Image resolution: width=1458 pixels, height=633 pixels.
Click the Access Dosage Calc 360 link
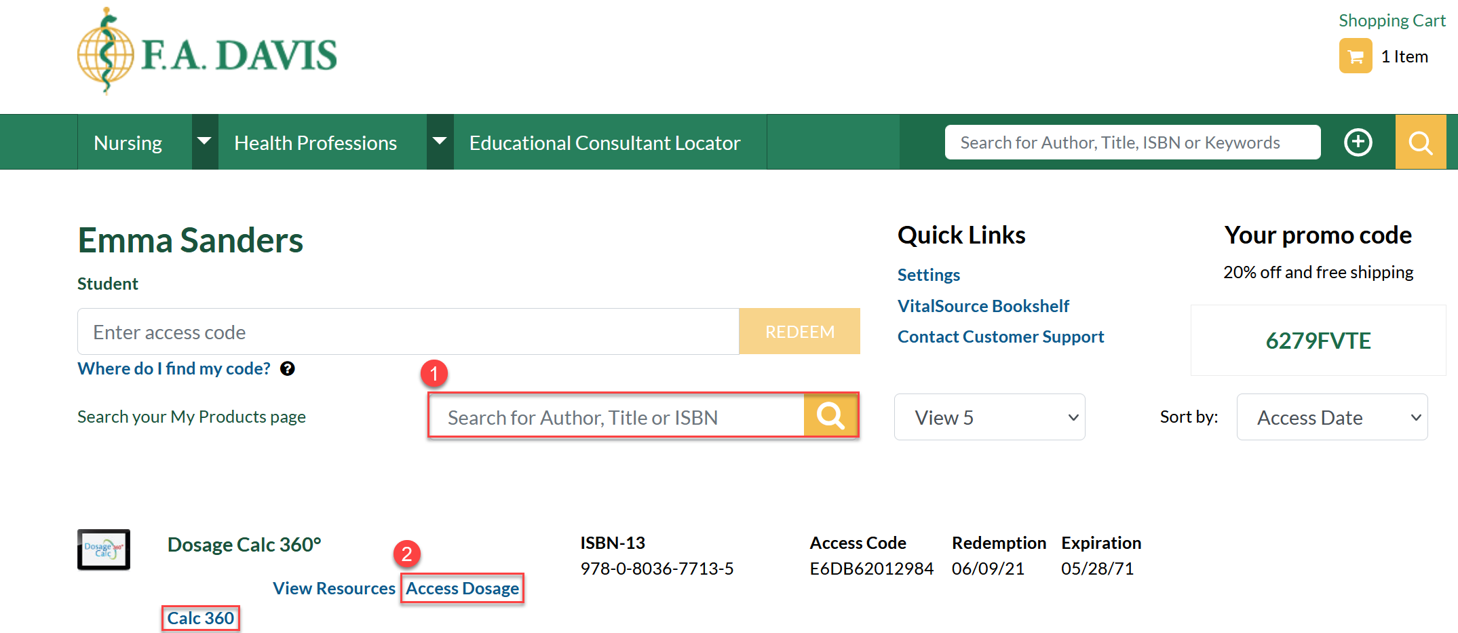click(462, 588)
